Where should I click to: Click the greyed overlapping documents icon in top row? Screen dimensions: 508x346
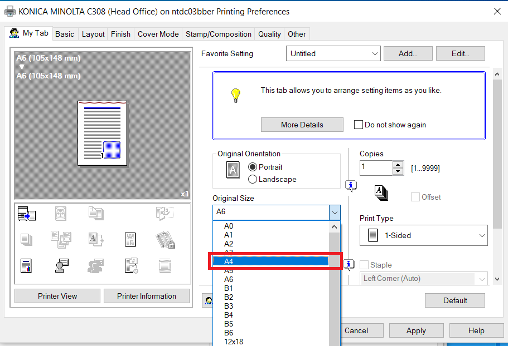point(96,214)
